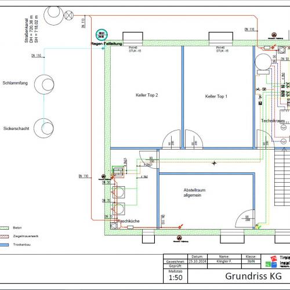The width and height of the screenshot is (290, 290).
Task: Select the 'Keller Top 1' room label
Action: pyautogui.click(x=216, y=96)
